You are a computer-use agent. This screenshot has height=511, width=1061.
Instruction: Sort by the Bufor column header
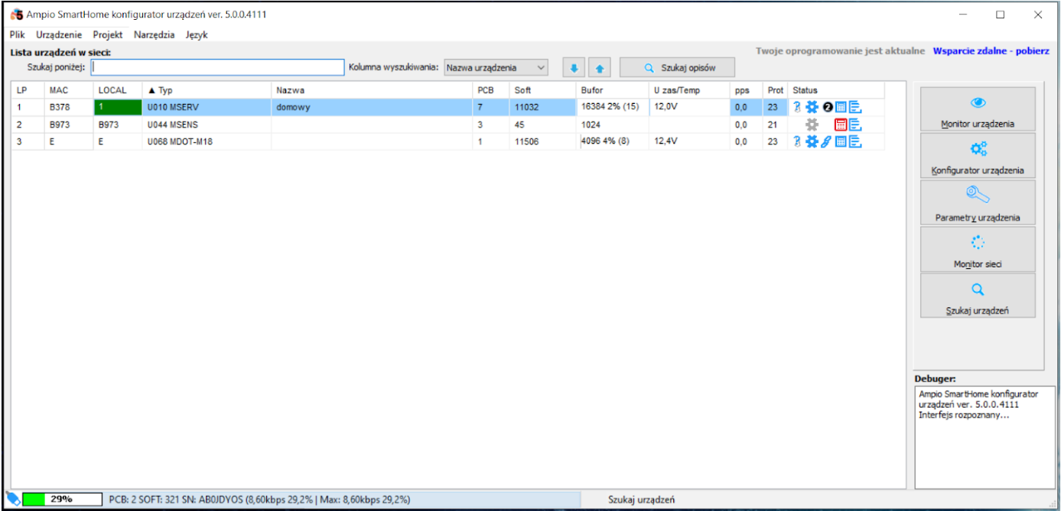click(613, 90)
